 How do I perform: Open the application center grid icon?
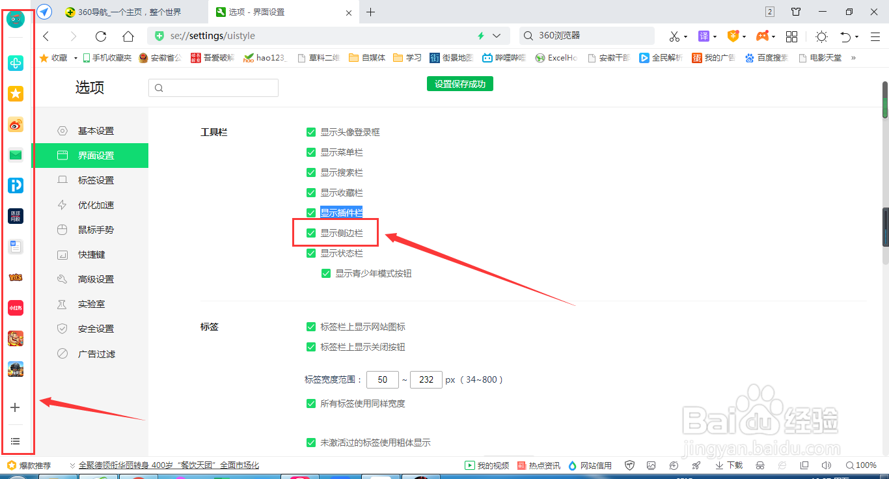pos(791,37)
